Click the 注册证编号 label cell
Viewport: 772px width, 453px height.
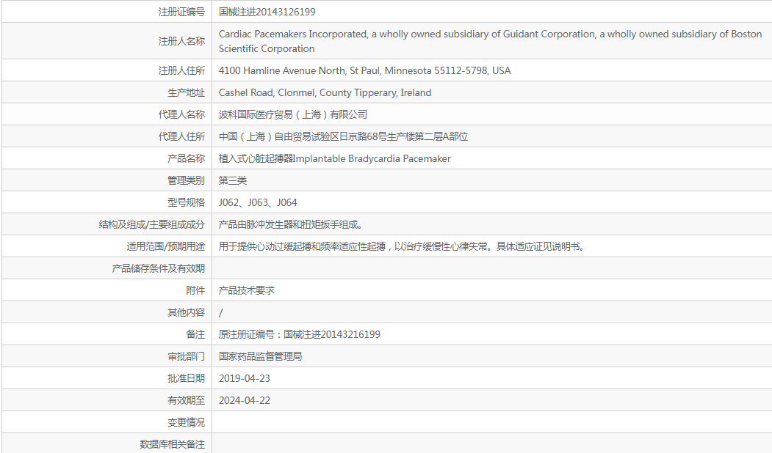(x=181, y=12)
